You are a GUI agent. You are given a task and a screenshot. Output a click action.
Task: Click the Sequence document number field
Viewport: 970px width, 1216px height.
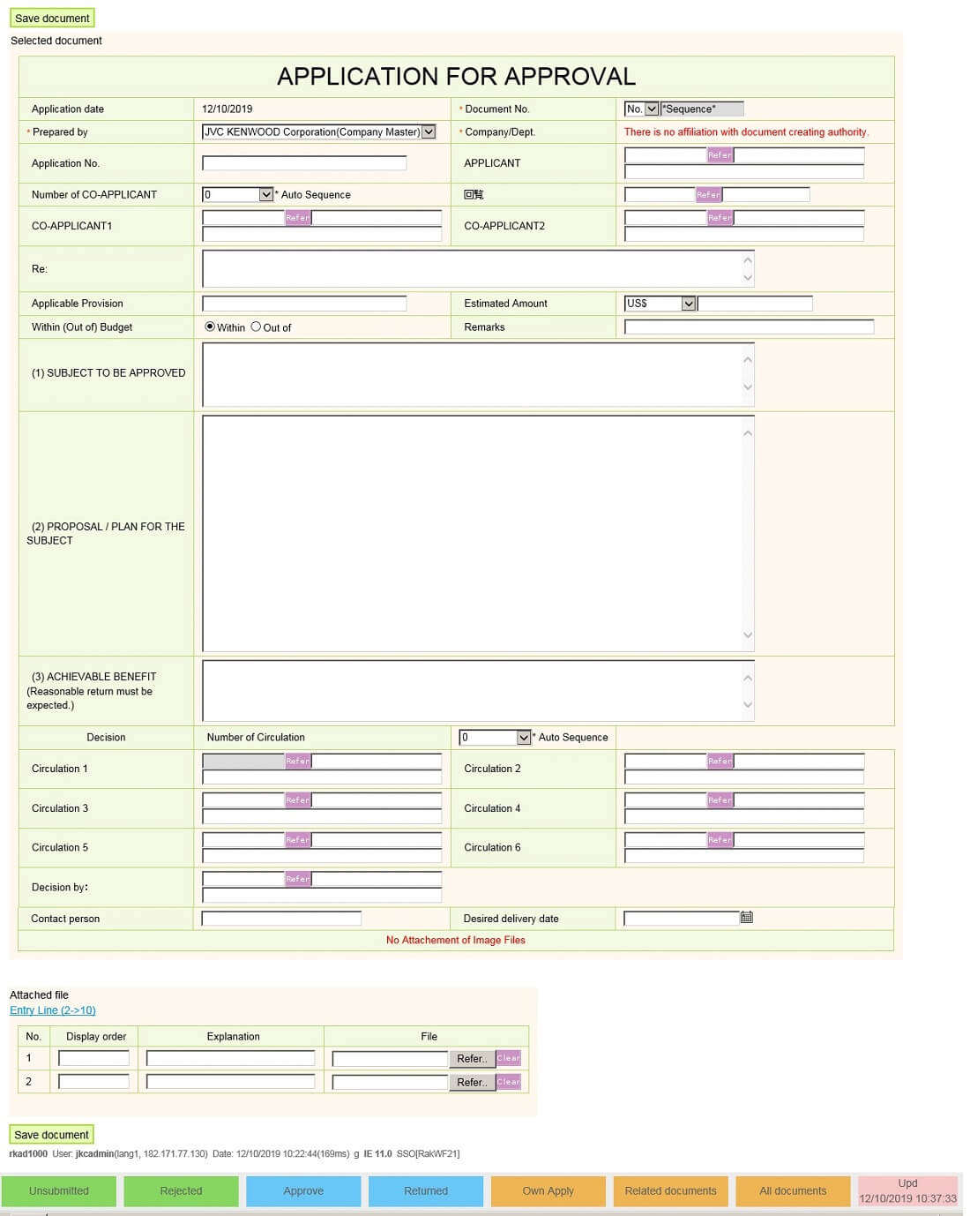[702, 109]
